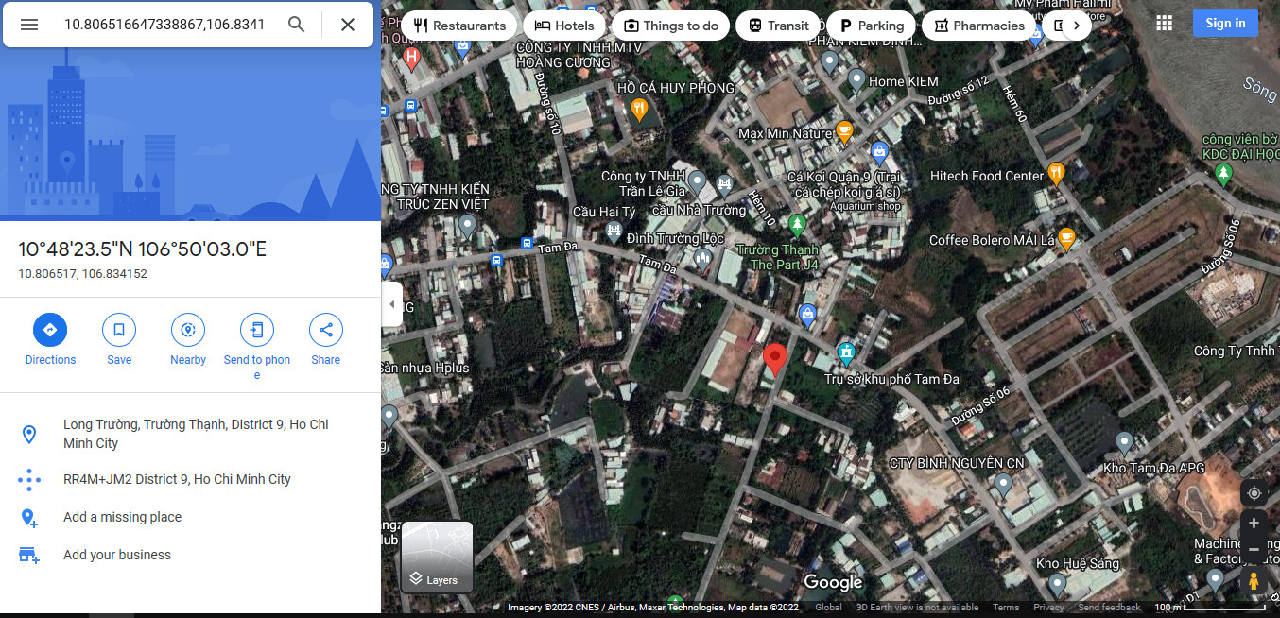Open Google apps grid
Screen dimensions: 1280x618
(1165, 24)
